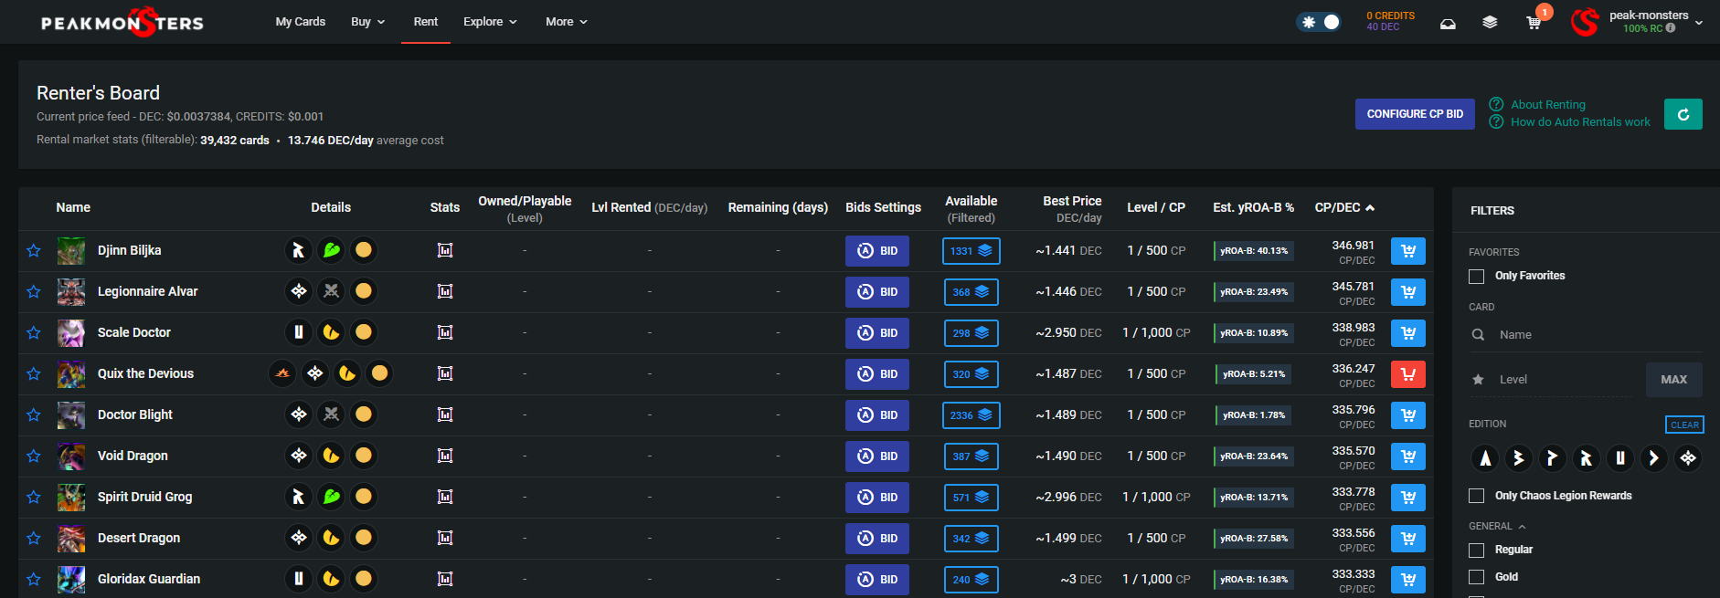The image size is (1720, 598).
Task: Open available listings 1331 for Djinn Biljka
Action: 971,251
